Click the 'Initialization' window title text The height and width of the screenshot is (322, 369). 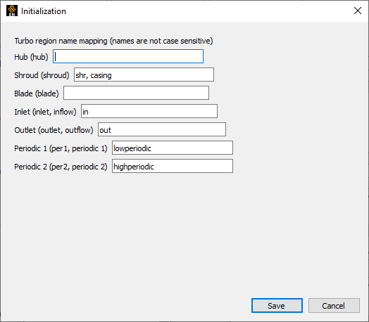[x=44, y=11]
